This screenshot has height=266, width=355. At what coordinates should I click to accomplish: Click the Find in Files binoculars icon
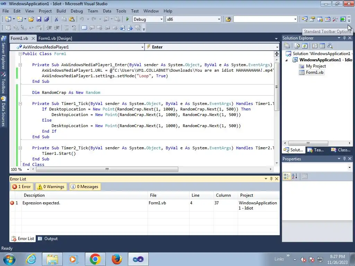[228, 19]
